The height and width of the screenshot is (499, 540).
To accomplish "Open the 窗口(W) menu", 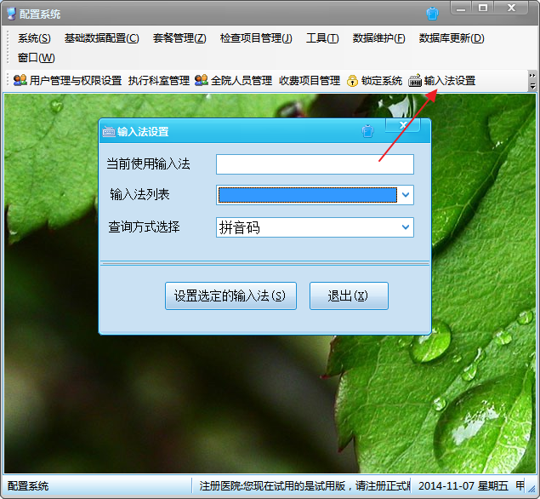I will coord(37,58).
